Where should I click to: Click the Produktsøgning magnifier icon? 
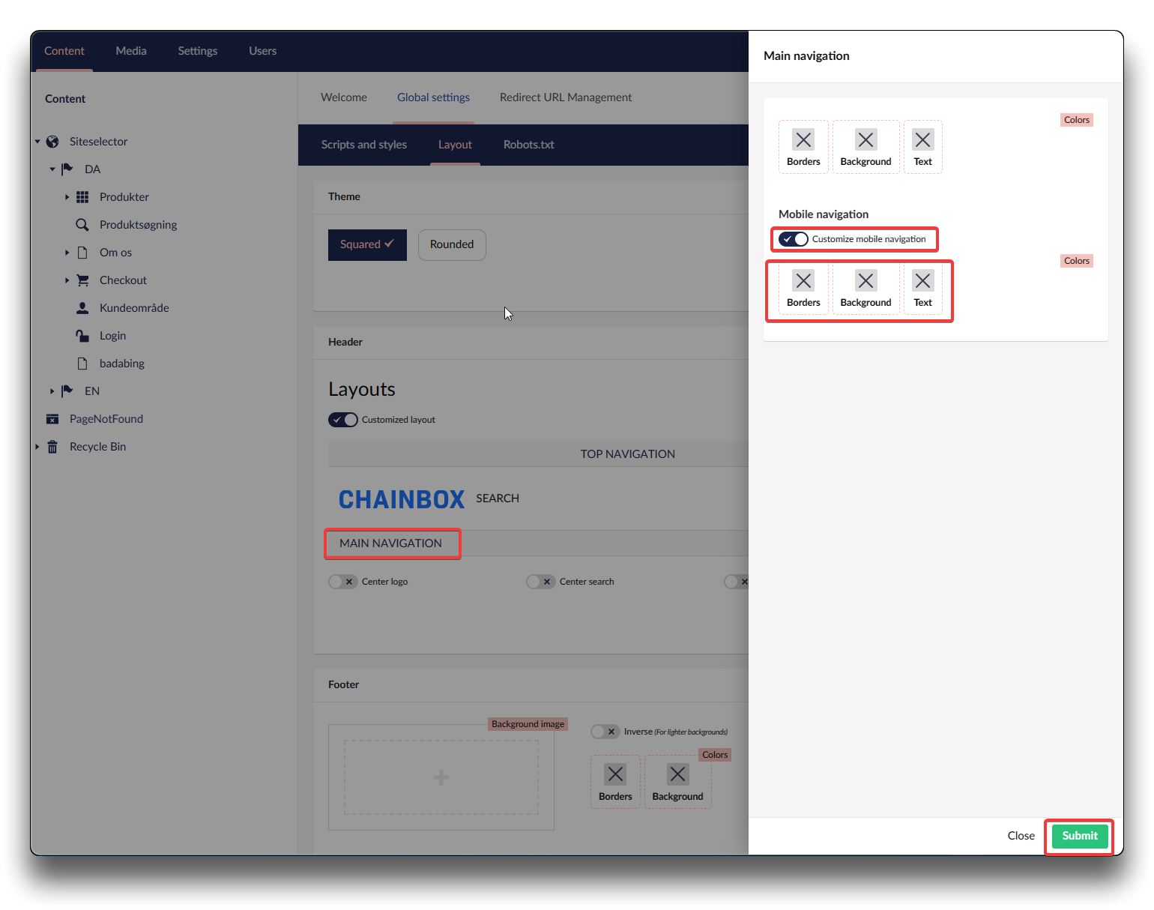(x=82, y=225)
